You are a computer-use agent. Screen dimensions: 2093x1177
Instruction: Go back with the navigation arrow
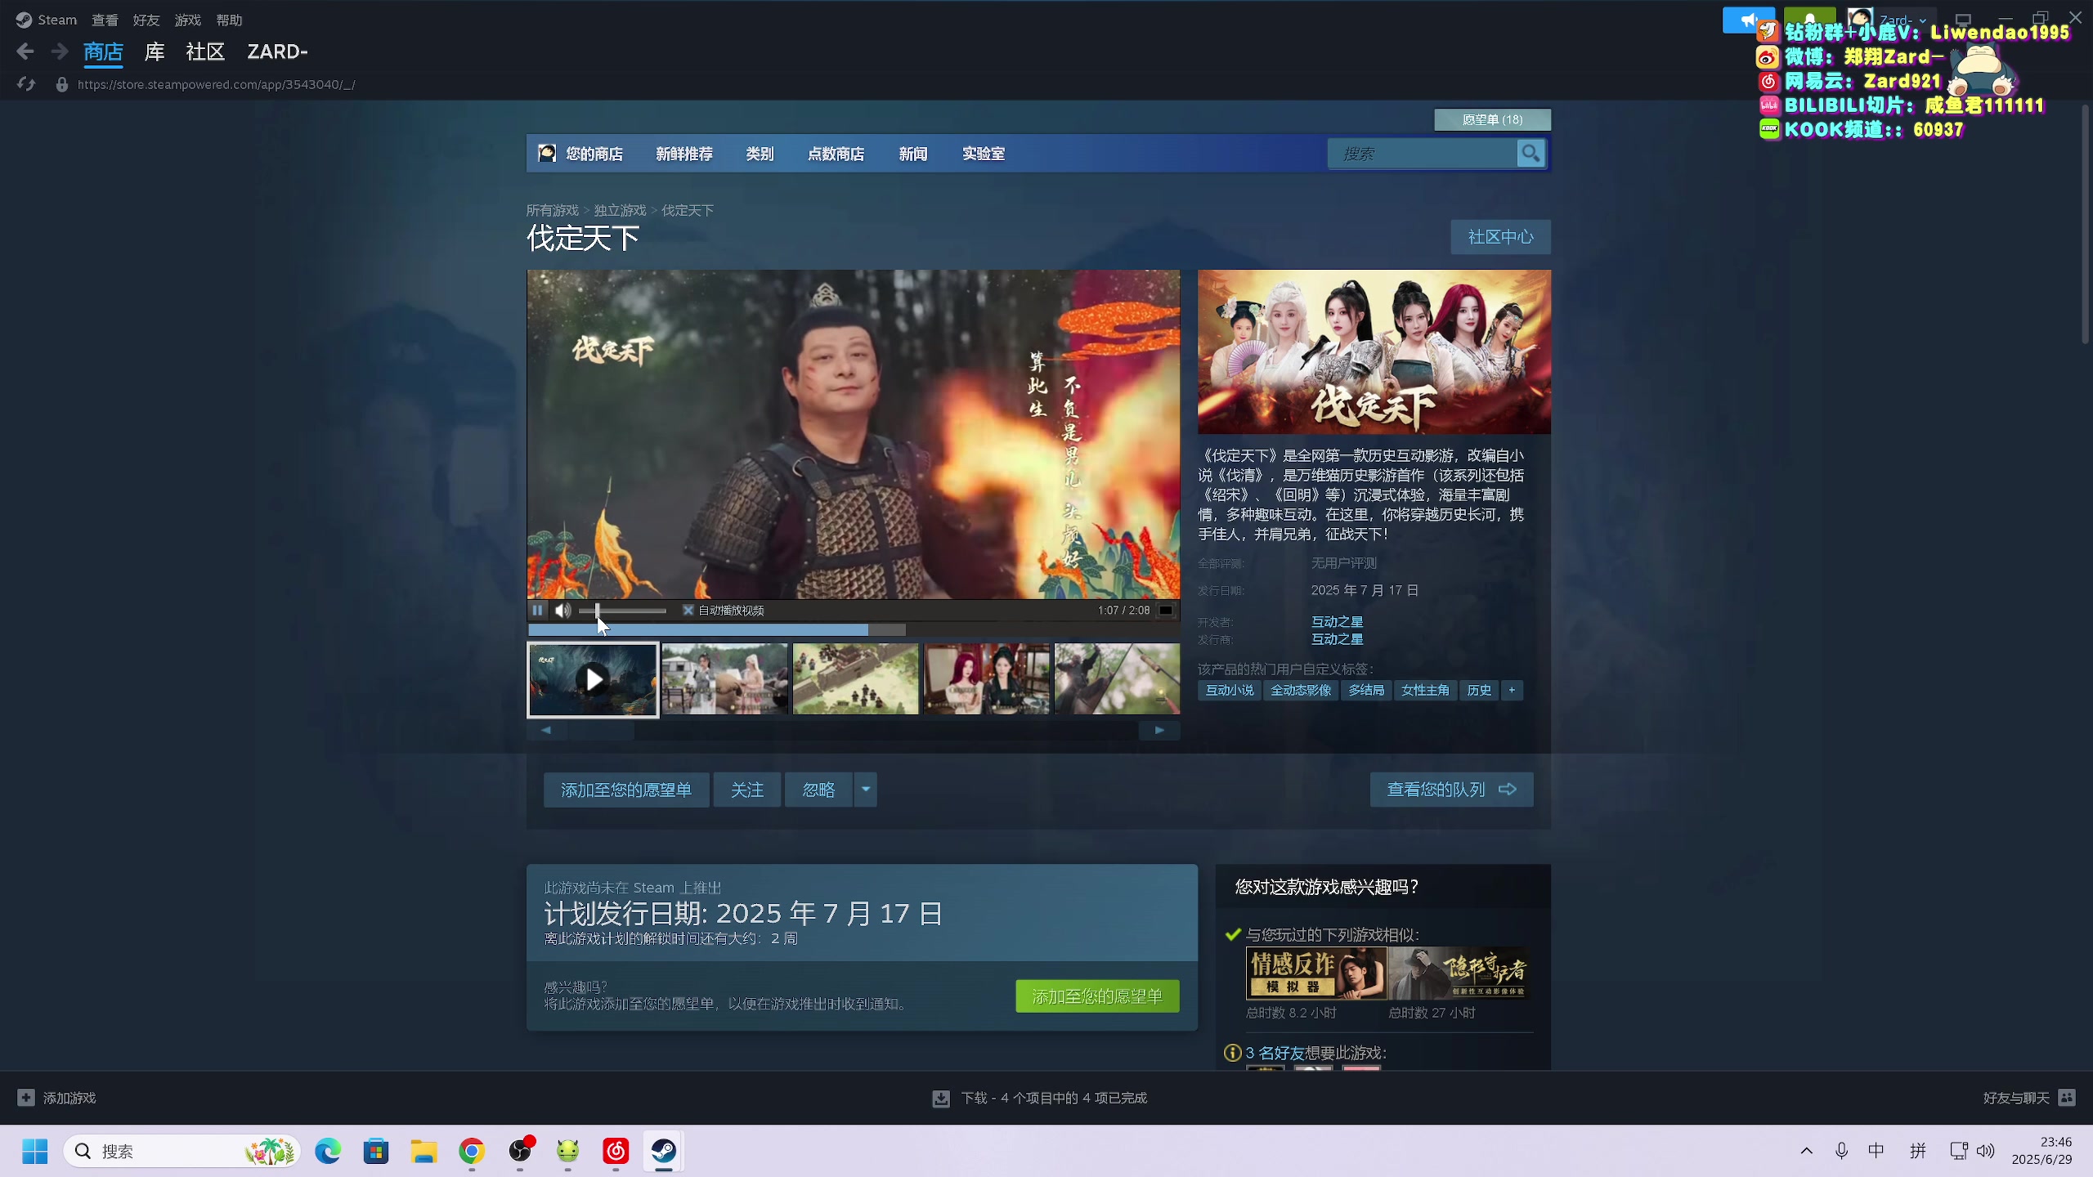click(25, 52)
